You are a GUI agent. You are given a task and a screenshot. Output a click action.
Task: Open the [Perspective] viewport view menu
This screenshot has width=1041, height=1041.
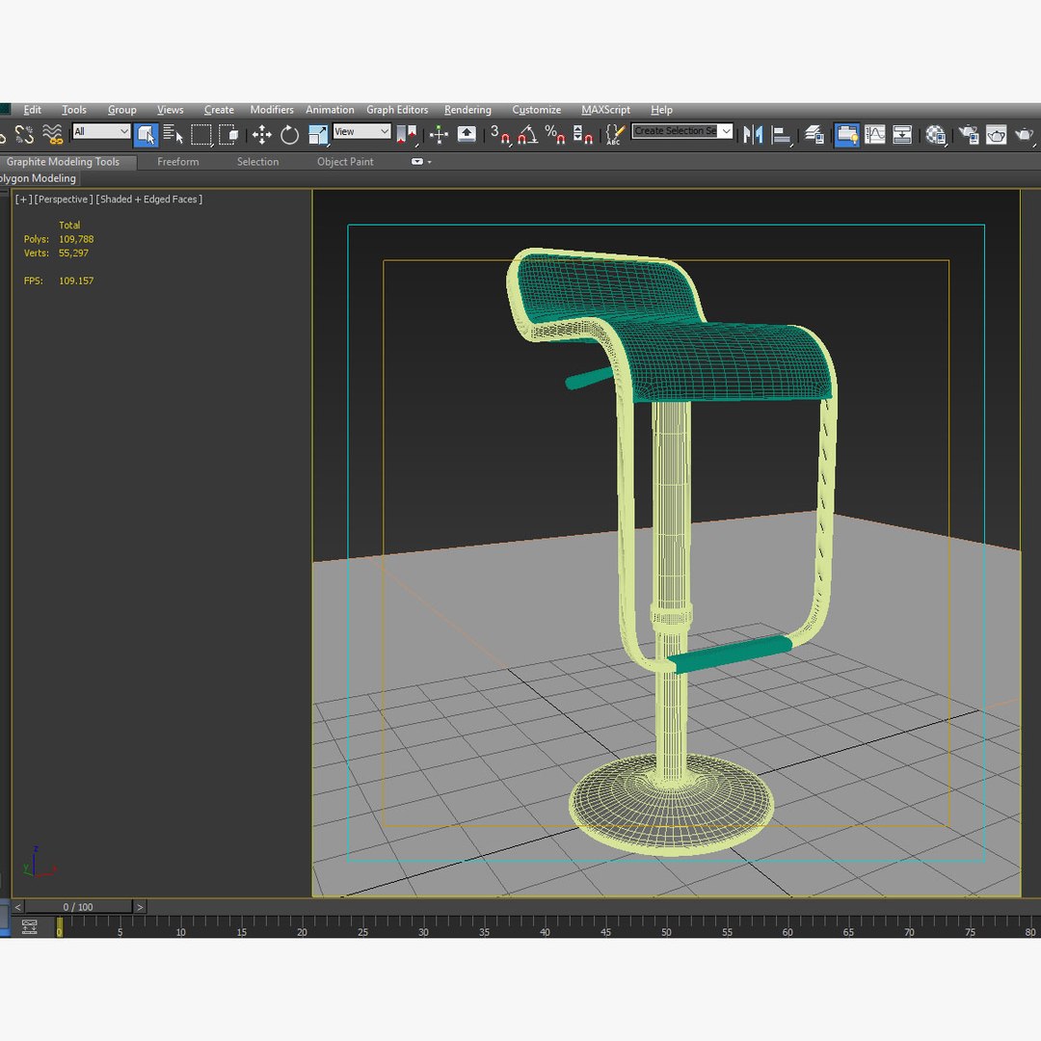coord(64,200)
